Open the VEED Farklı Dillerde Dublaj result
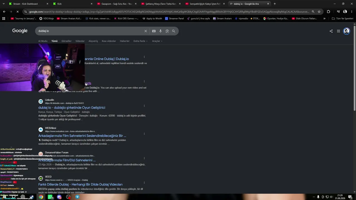 80,185
